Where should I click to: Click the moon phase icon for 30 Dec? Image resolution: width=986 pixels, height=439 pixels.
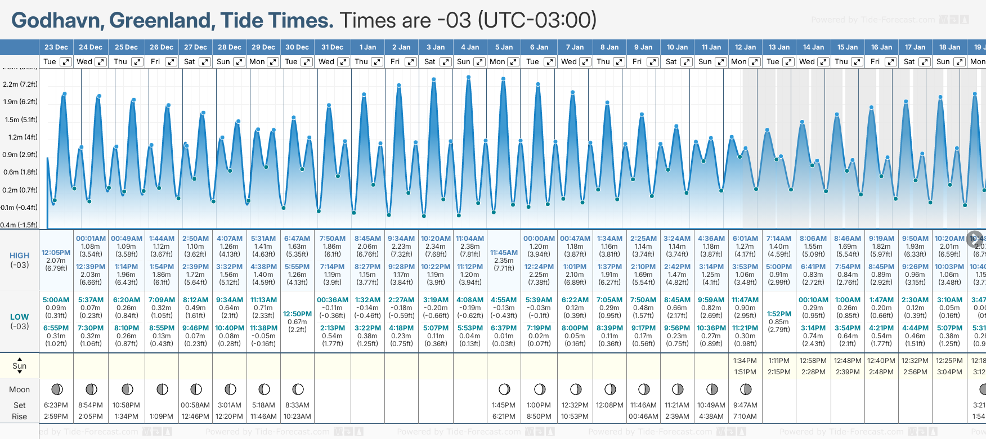(298, 389)
